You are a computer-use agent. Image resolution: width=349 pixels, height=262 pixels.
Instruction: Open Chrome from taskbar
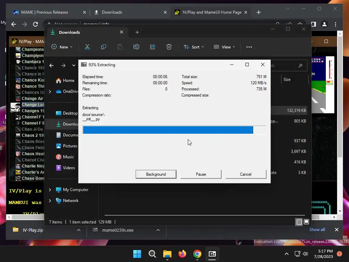coord(197,254)
